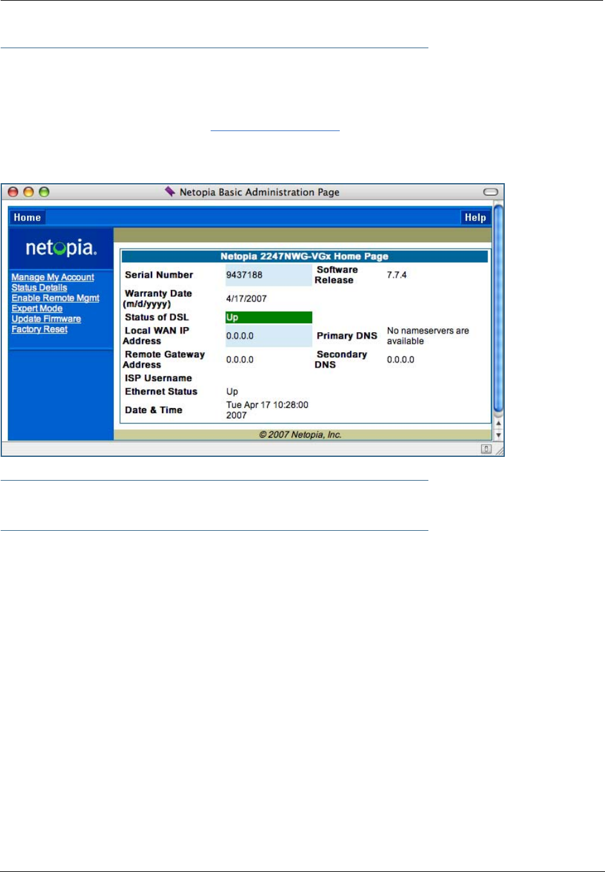605x872 pixels.
Task: Click serial number value 9437188
Action: pyautogui.click(x=244, y=275)
